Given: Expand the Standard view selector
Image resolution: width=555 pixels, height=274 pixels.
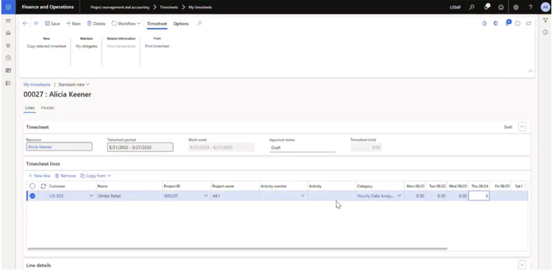Looking at the screenshot, I should tap(74, 84).
